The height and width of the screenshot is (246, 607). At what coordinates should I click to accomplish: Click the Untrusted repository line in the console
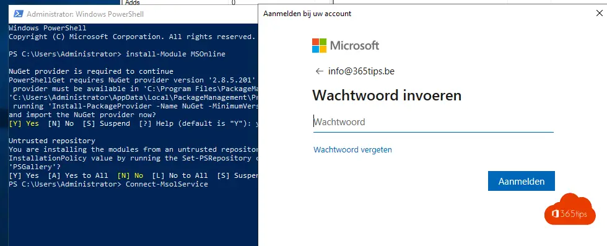[x=52, y=141]
